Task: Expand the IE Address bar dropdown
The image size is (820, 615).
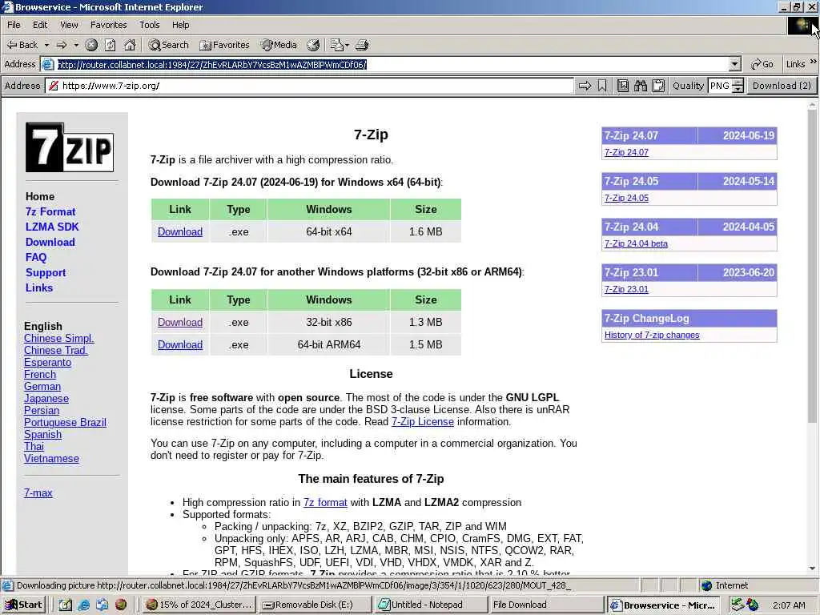Action: (x=735, y=64)
